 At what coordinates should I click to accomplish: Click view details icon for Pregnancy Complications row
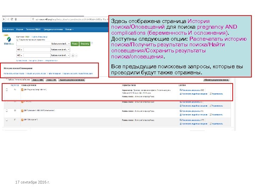pos(181,94)
